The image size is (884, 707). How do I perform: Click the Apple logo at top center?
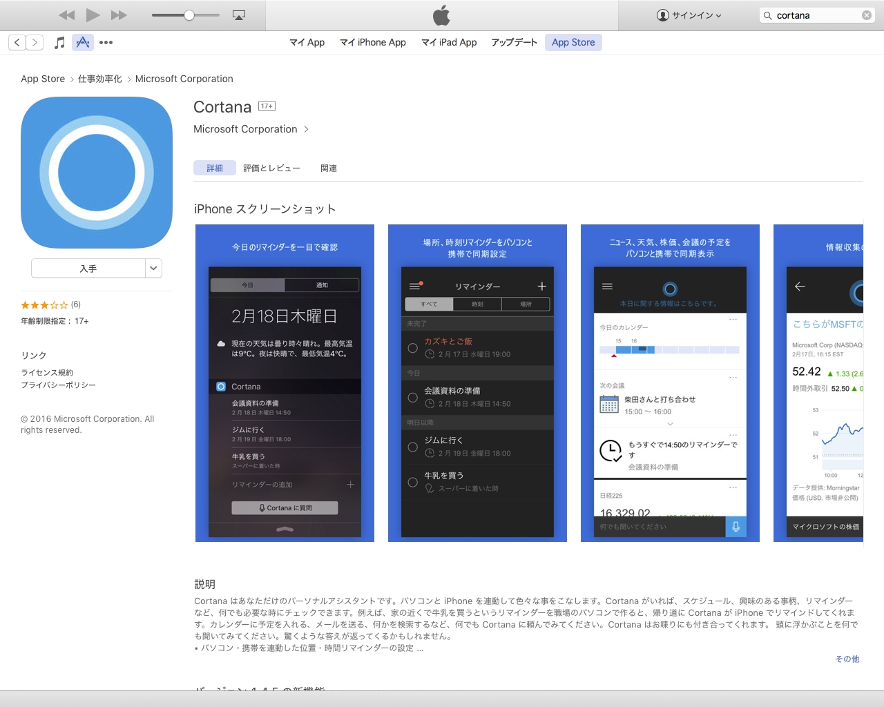click(441, 14)
